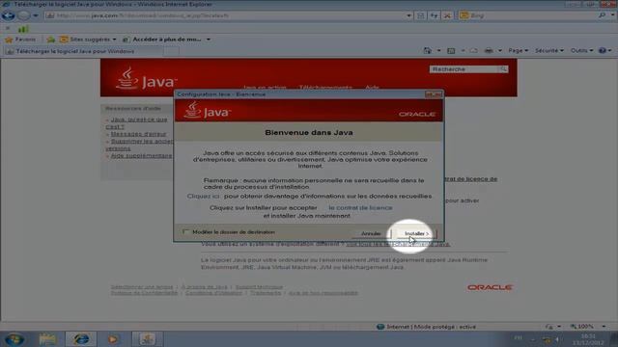
Task: Click the Home icon in the command bar
Action: pos(427,50)
